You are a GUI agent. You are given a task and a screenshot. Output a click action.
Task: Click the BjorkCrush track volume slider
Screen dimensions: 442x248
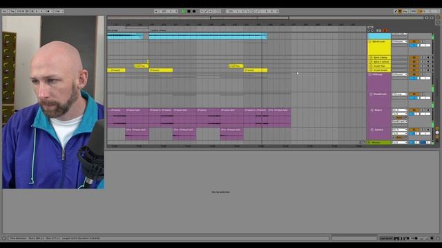pos(414,45)
